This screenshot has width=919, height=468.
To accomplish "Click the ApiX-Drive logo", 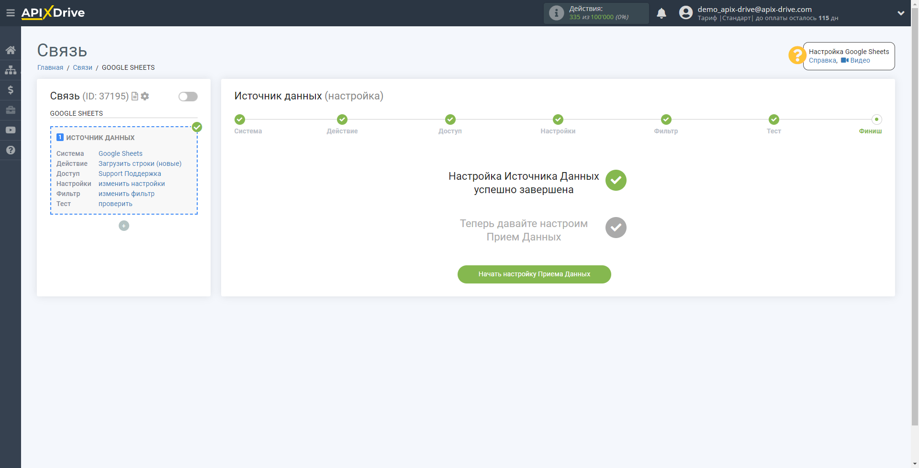I will (53, 13).
